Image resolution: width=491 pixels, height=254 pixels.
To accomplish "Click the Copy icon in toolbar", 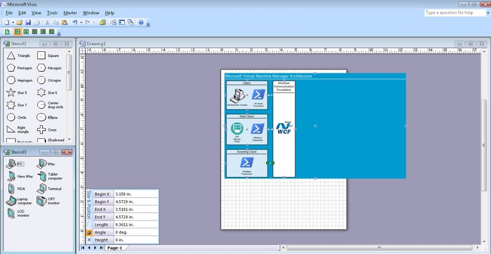I will coord(56,23).
